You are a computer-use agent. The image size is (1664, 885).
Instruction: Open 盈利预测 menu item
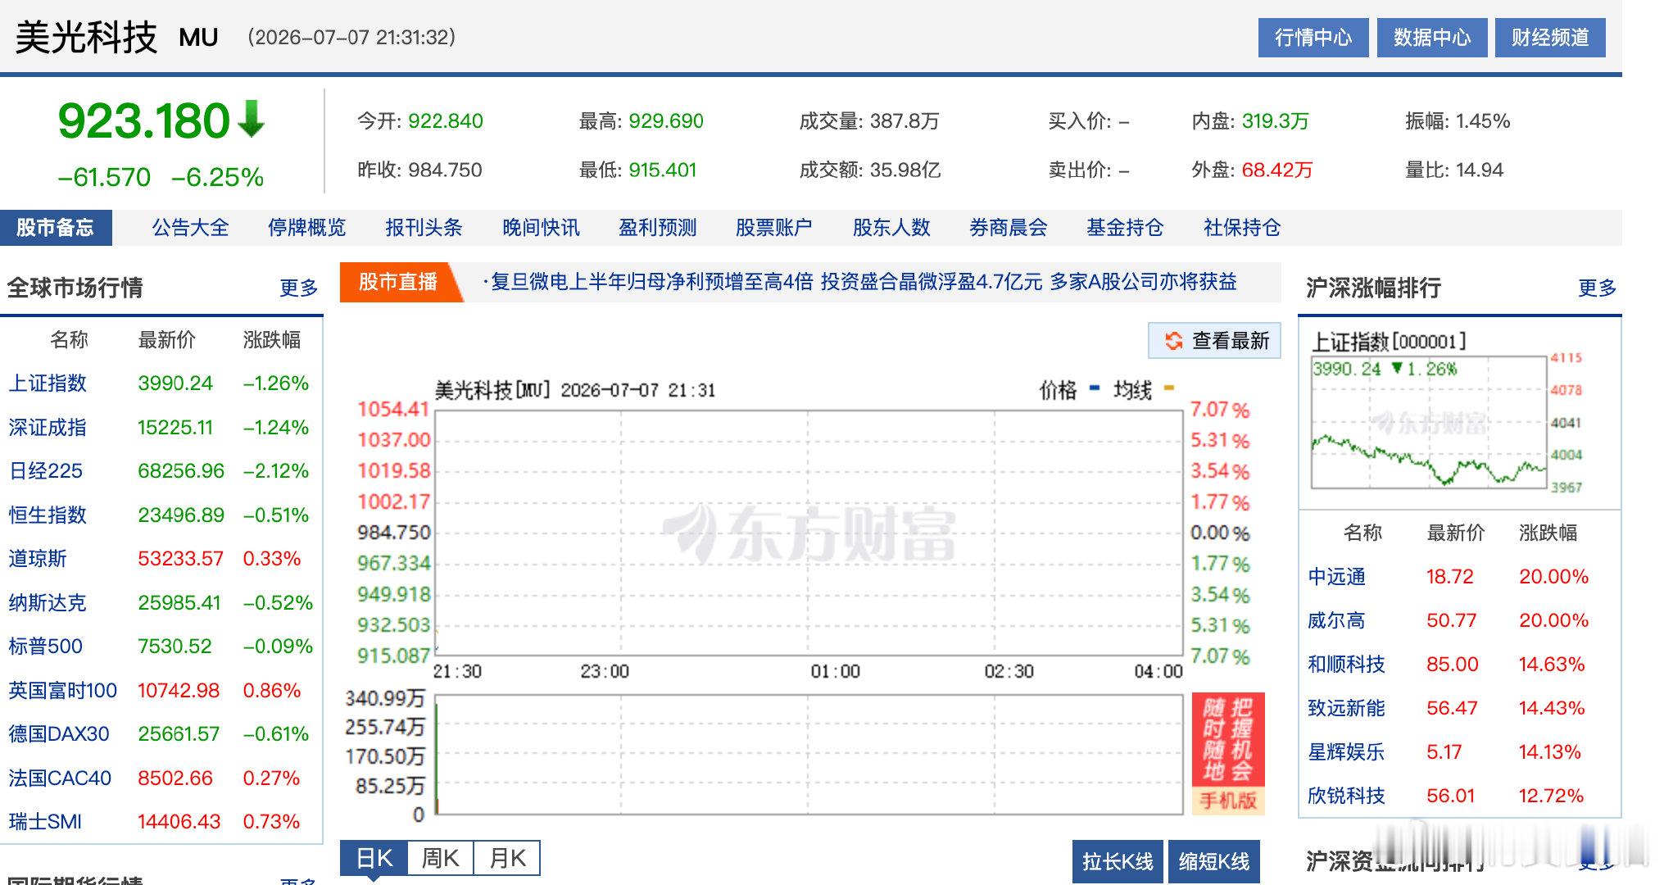point(657,228)
